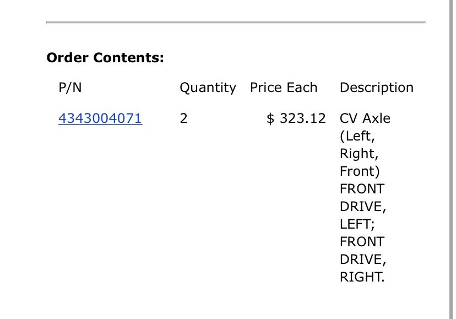The width and height of the screenshot is (456, 319).
Task: Click the quantity value 2
Action: coord(183,118)
